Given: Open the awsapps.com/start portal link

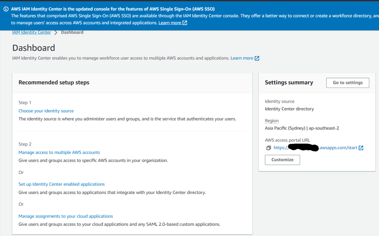Looking at the screenshot, I should [x=315, y=148].
